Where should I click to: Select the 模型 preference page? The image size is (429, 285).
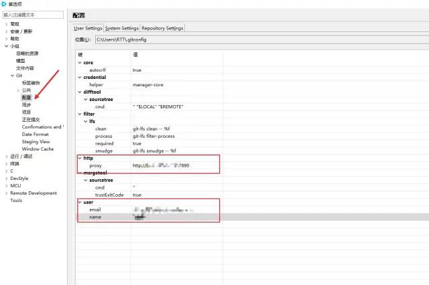[21, 61]
